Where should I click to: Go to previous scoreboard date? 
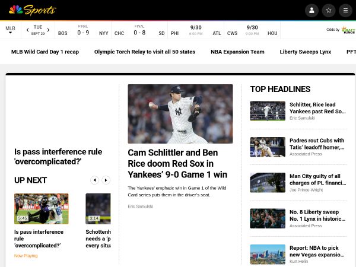click(x=27, y=30)
